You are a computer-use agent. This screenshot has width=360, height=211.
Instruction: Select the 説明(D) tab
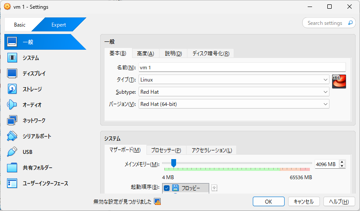173,54
